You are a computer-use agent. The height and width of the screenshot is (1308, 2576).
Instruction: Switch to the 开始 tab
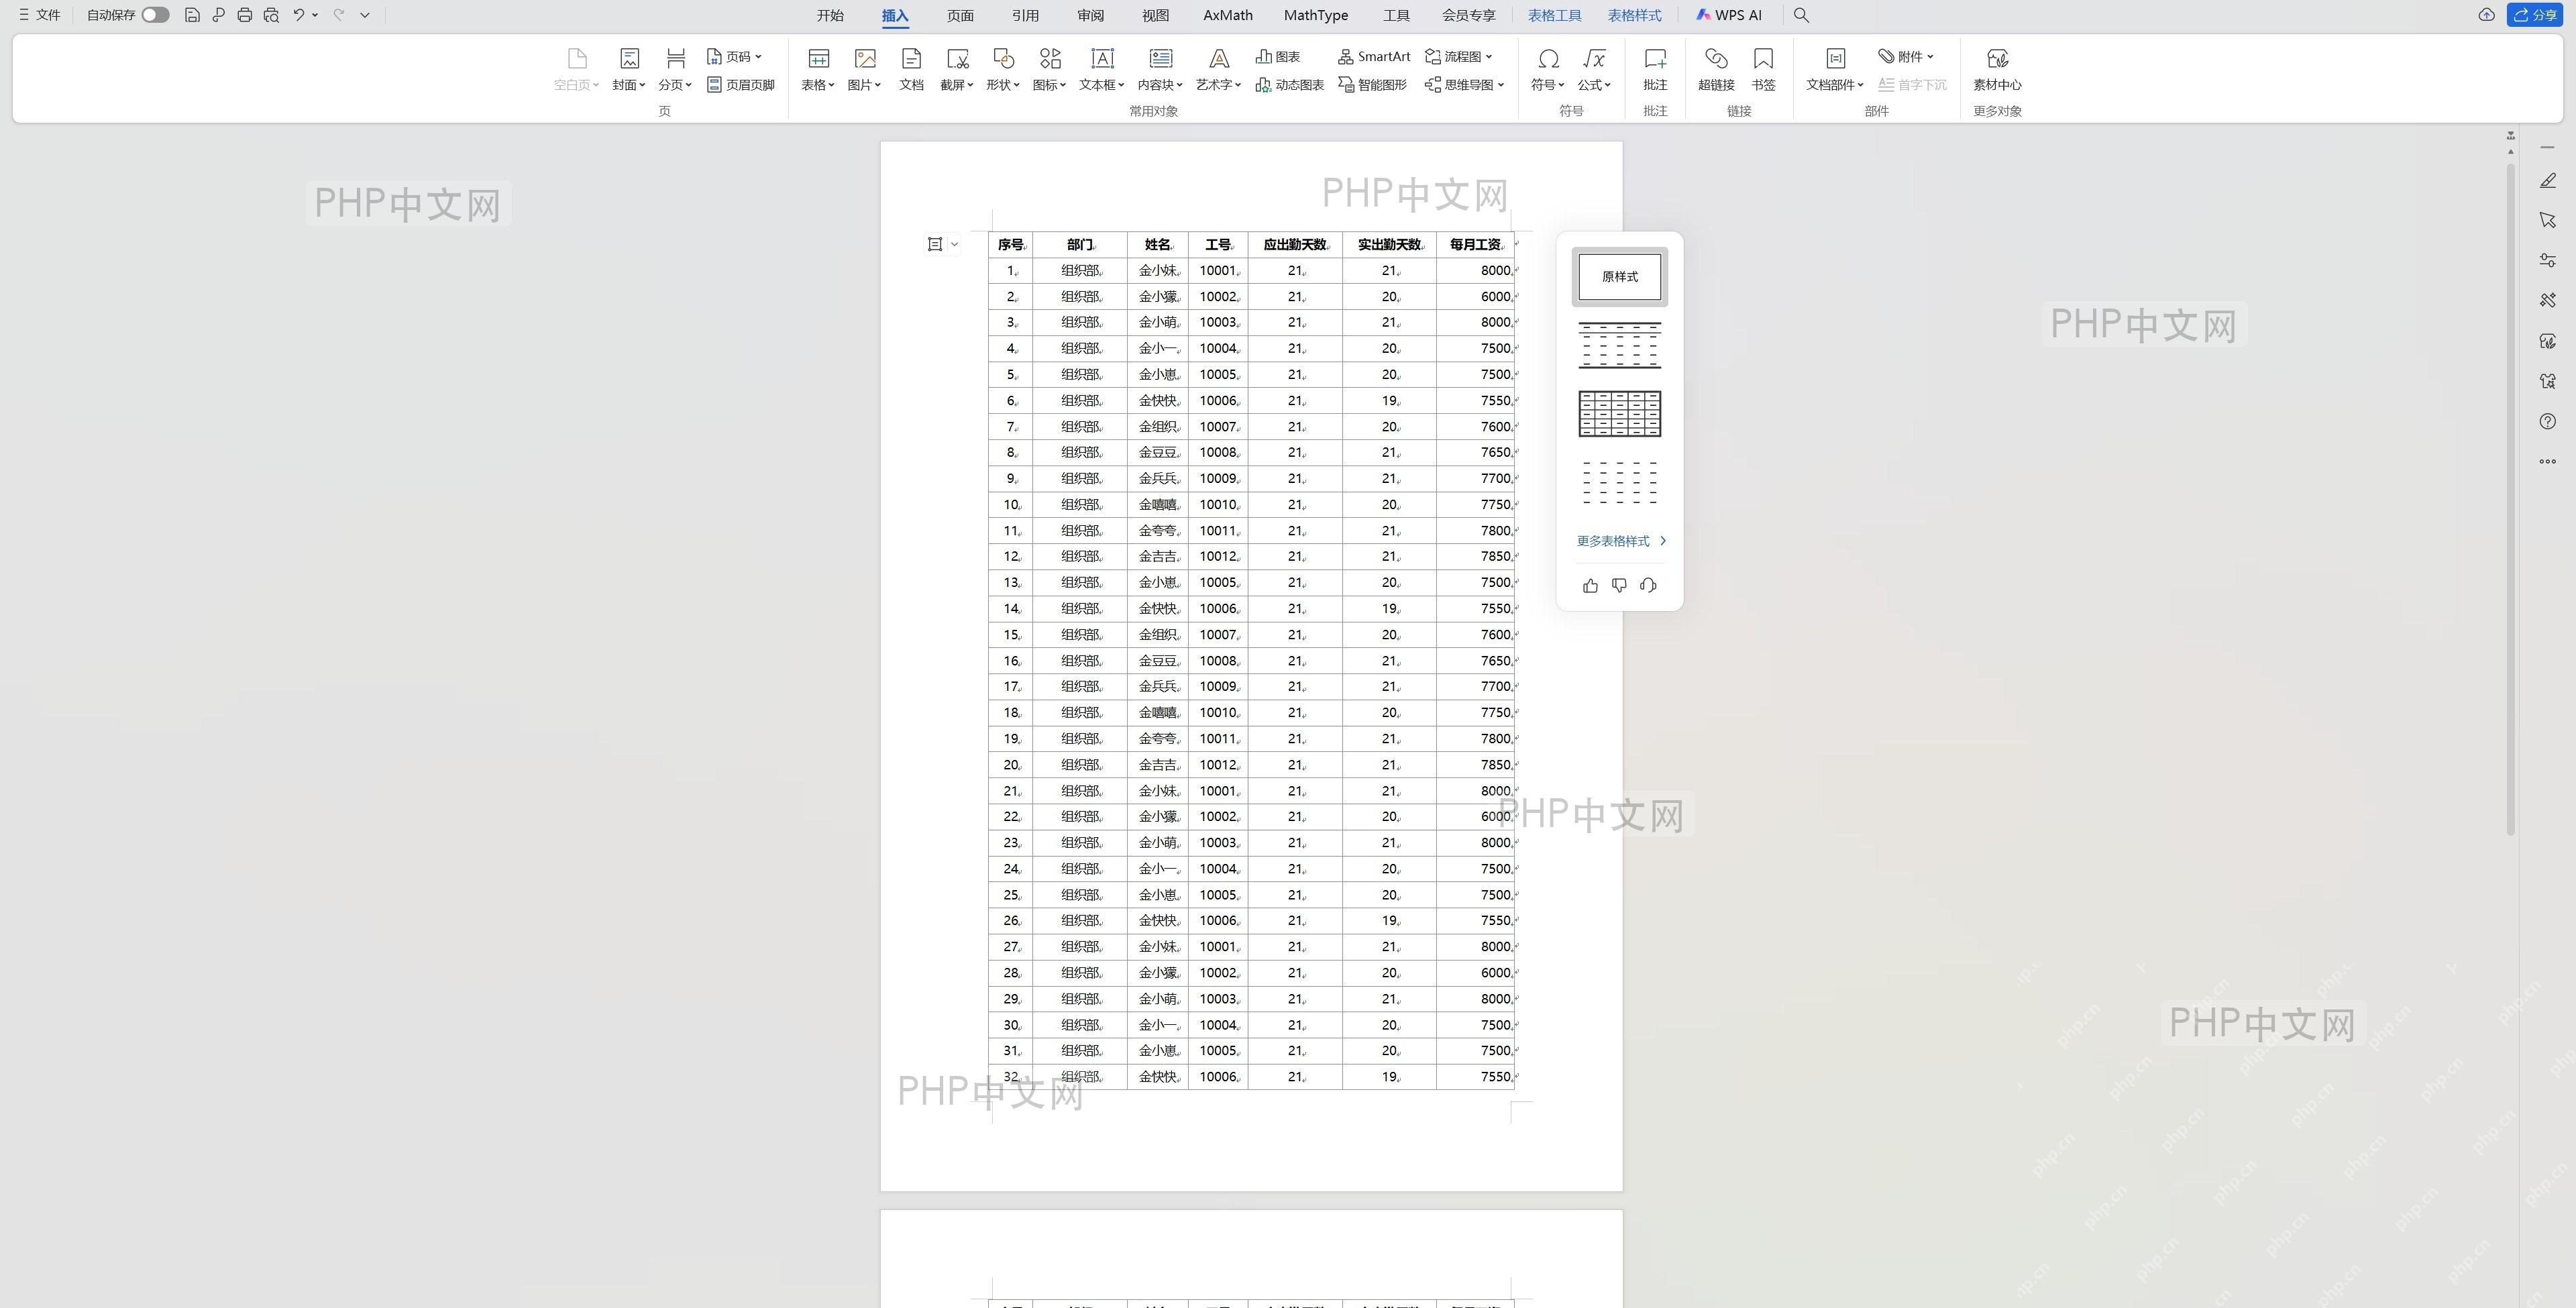coord(830,15)
